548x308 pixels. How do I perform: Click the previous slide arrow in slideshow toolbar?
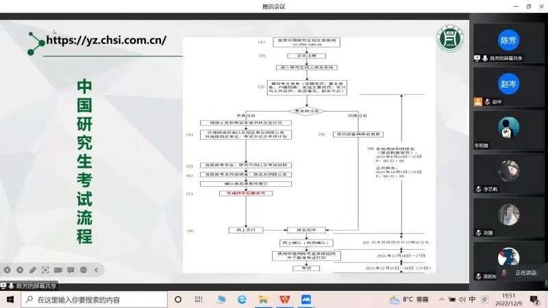[8, 270]
